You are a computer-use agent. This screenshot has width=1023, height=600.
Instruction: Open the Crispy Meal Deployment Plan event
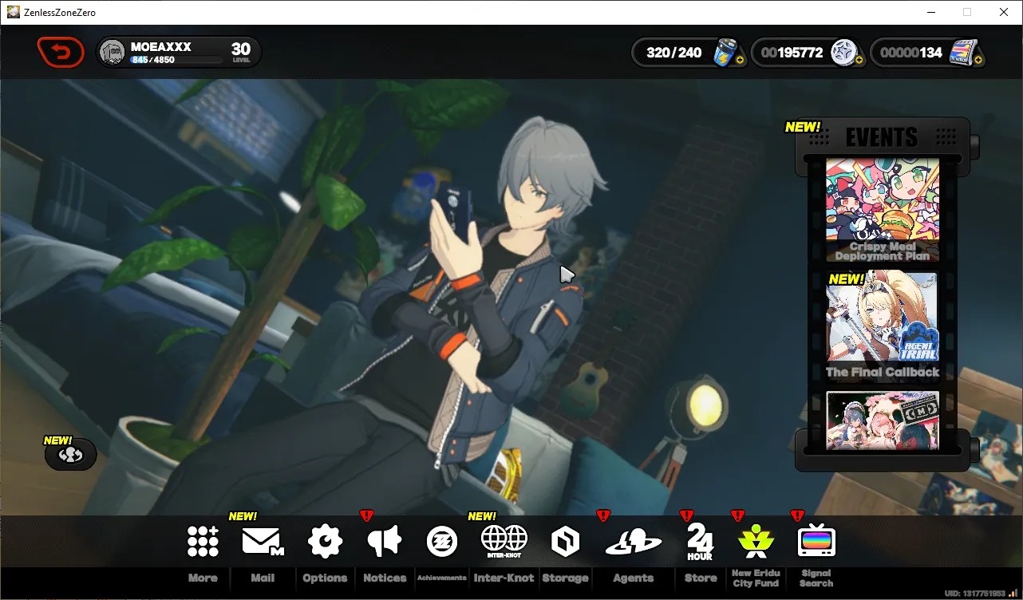coord(882,210)
